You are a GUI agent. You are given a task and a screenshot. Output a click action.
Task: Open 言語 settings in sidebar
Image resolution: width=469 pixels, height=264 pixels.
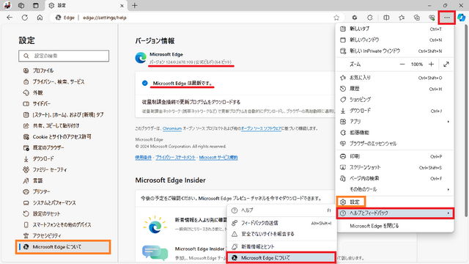point(64,181)
